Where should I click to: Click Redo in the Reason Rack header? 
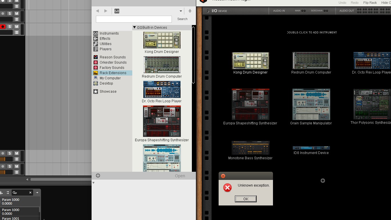(355, 3)
